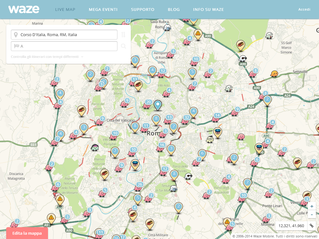Click traffic jam pin near SS Golf Marco Simone
Image resolution: width=319 pixels, height=239 pixels.
(x=240, y=45)
